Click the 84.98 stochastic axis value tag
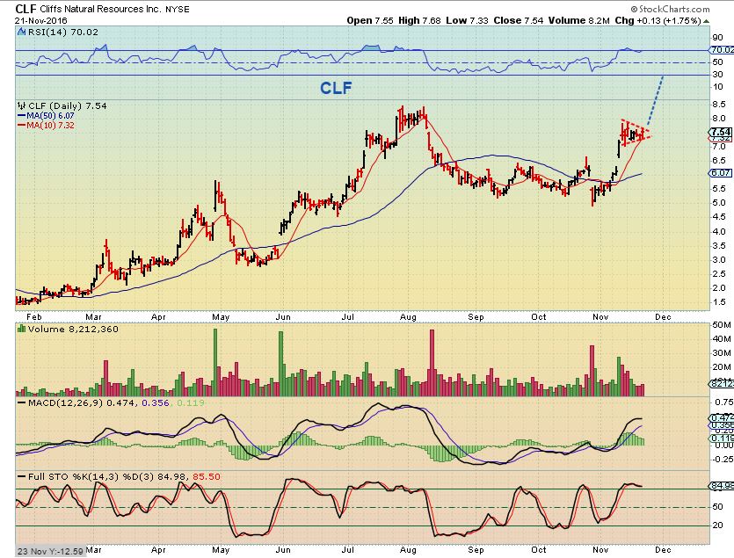The height and width of the screenshot is (558, 734). (x=722, y=486)
